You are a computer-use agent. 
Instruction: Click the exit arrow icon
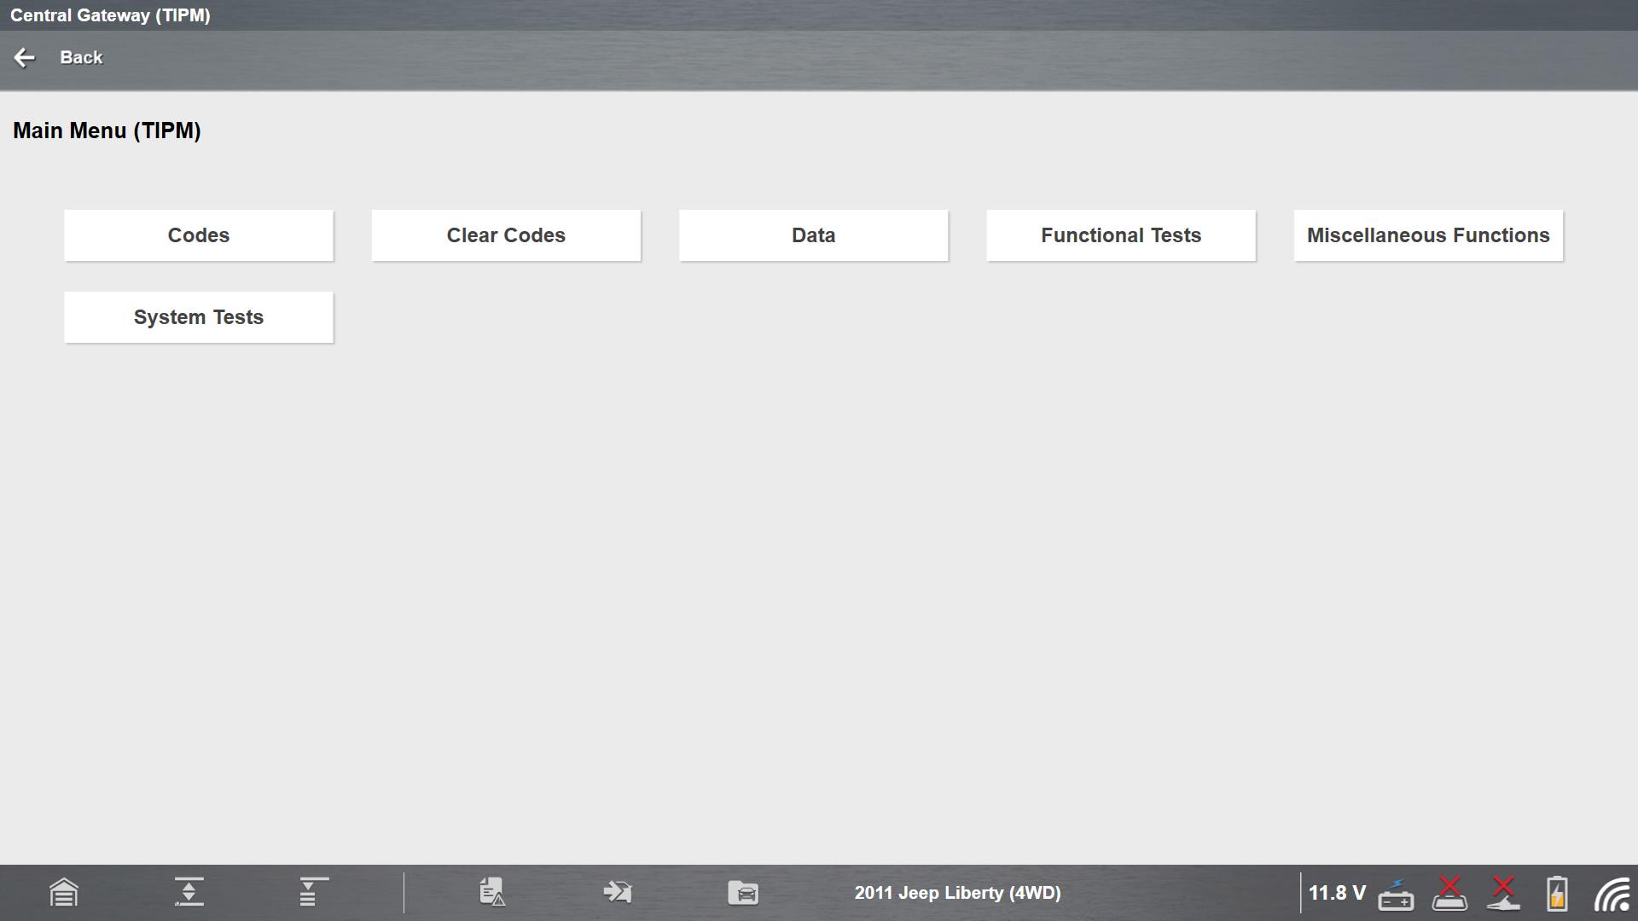click(x=618, y=892)
